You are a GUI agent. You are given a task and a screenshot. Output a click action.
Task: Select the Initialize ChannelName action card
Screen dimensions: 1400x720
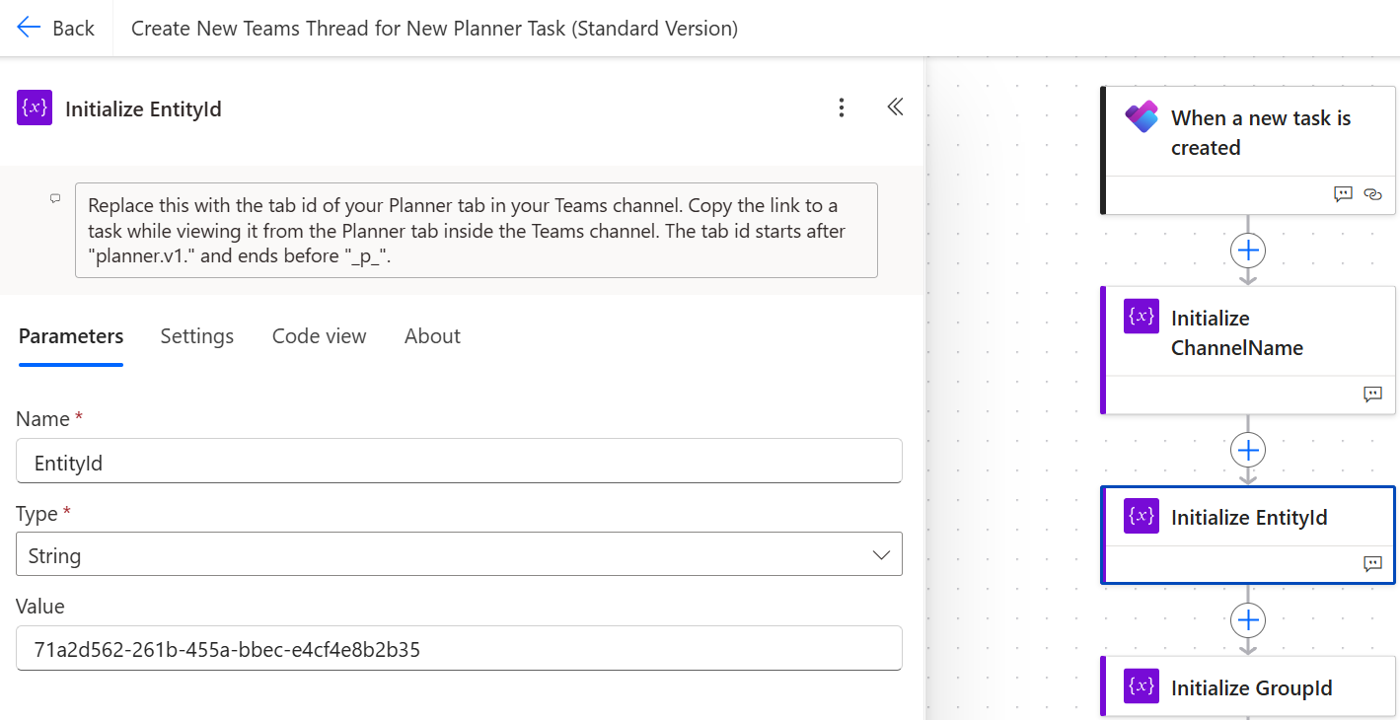pyautogui.click(x=1248, y=350)
